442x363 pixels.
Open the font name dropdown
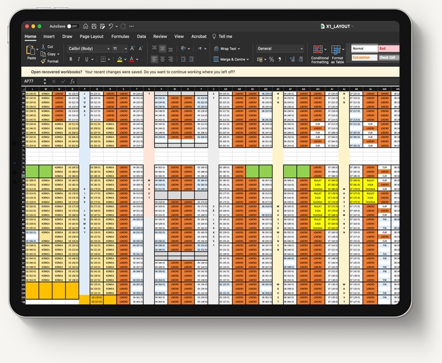(108, 48)
